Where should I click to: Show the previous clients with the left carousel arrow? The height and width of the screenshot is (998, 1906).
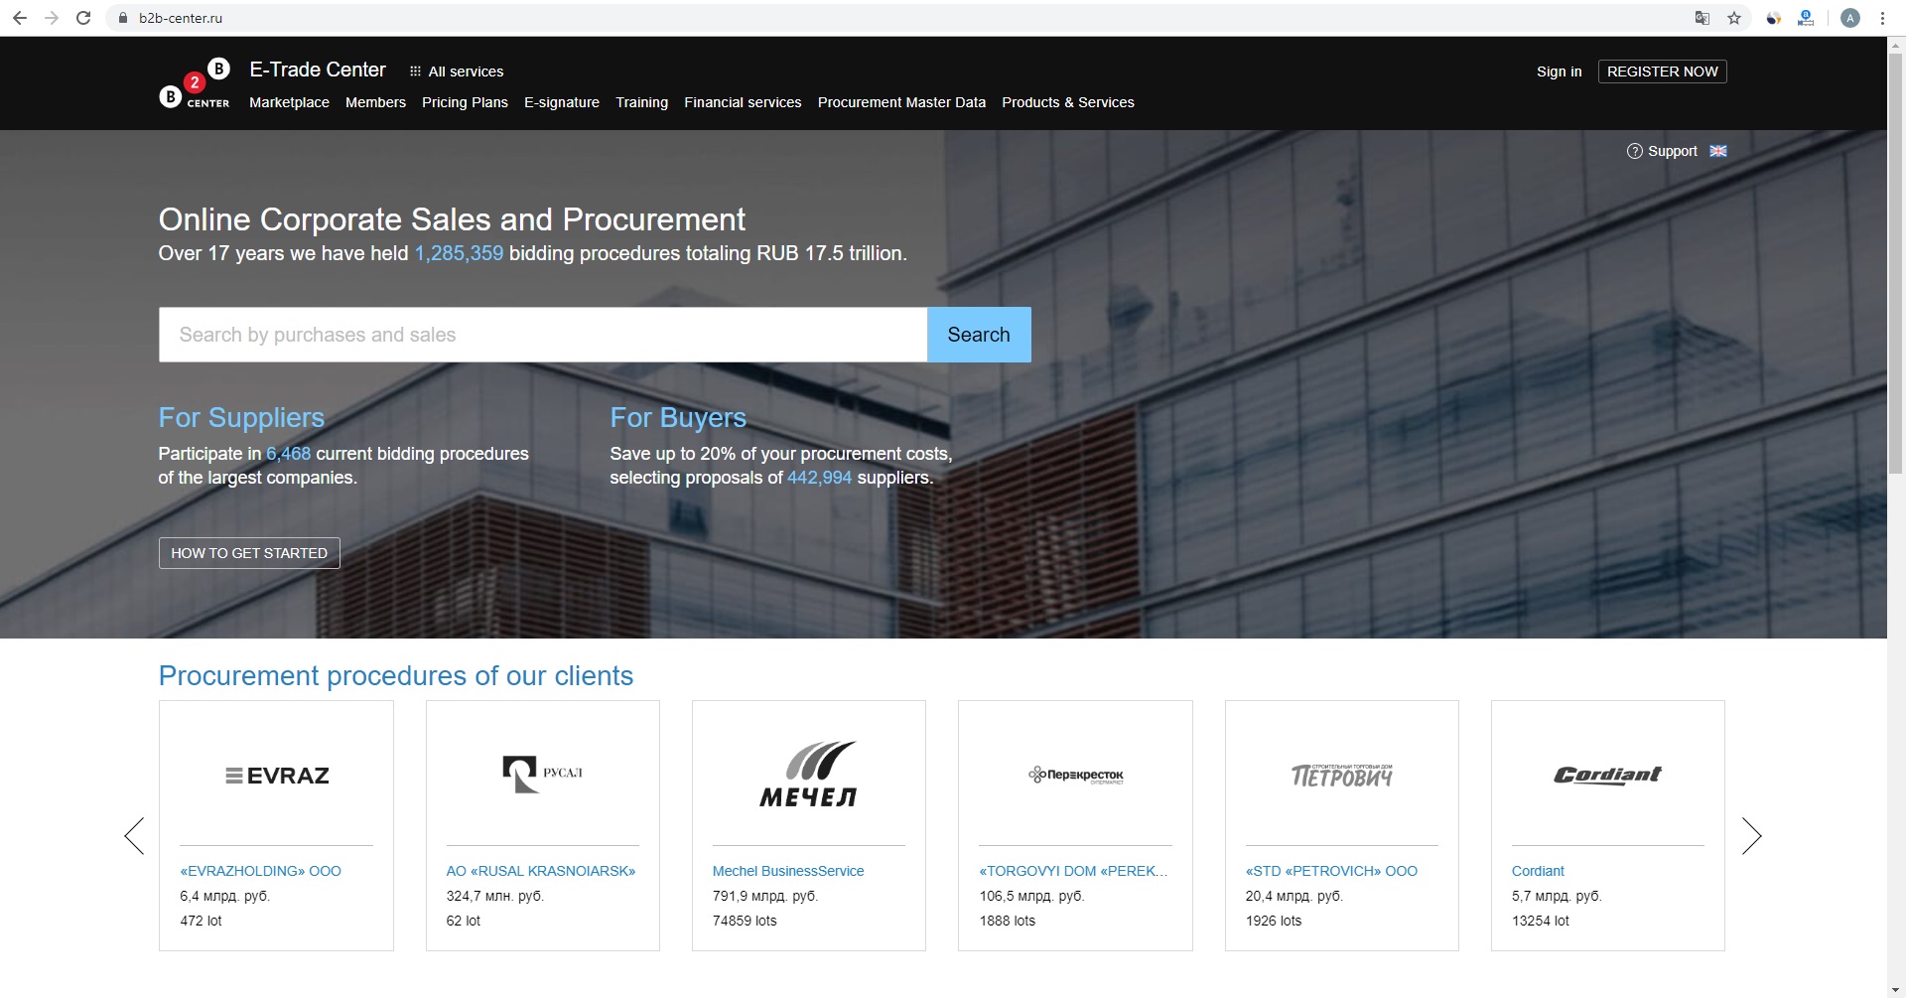tap(134, 835)
